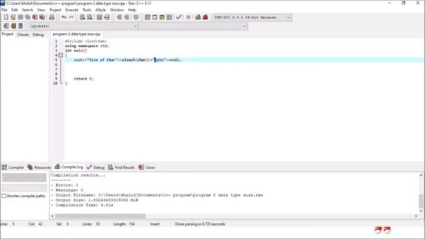Click the Go to function icon
This screenshot has height=239, width=425.
[100, 17]
